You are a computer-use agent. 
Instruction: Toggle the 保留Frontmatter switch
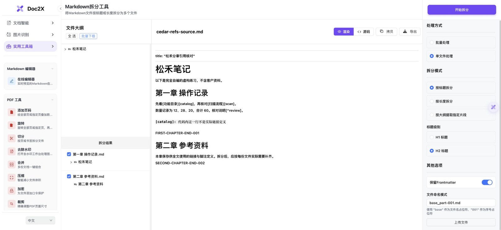click(x=487, y=182)
